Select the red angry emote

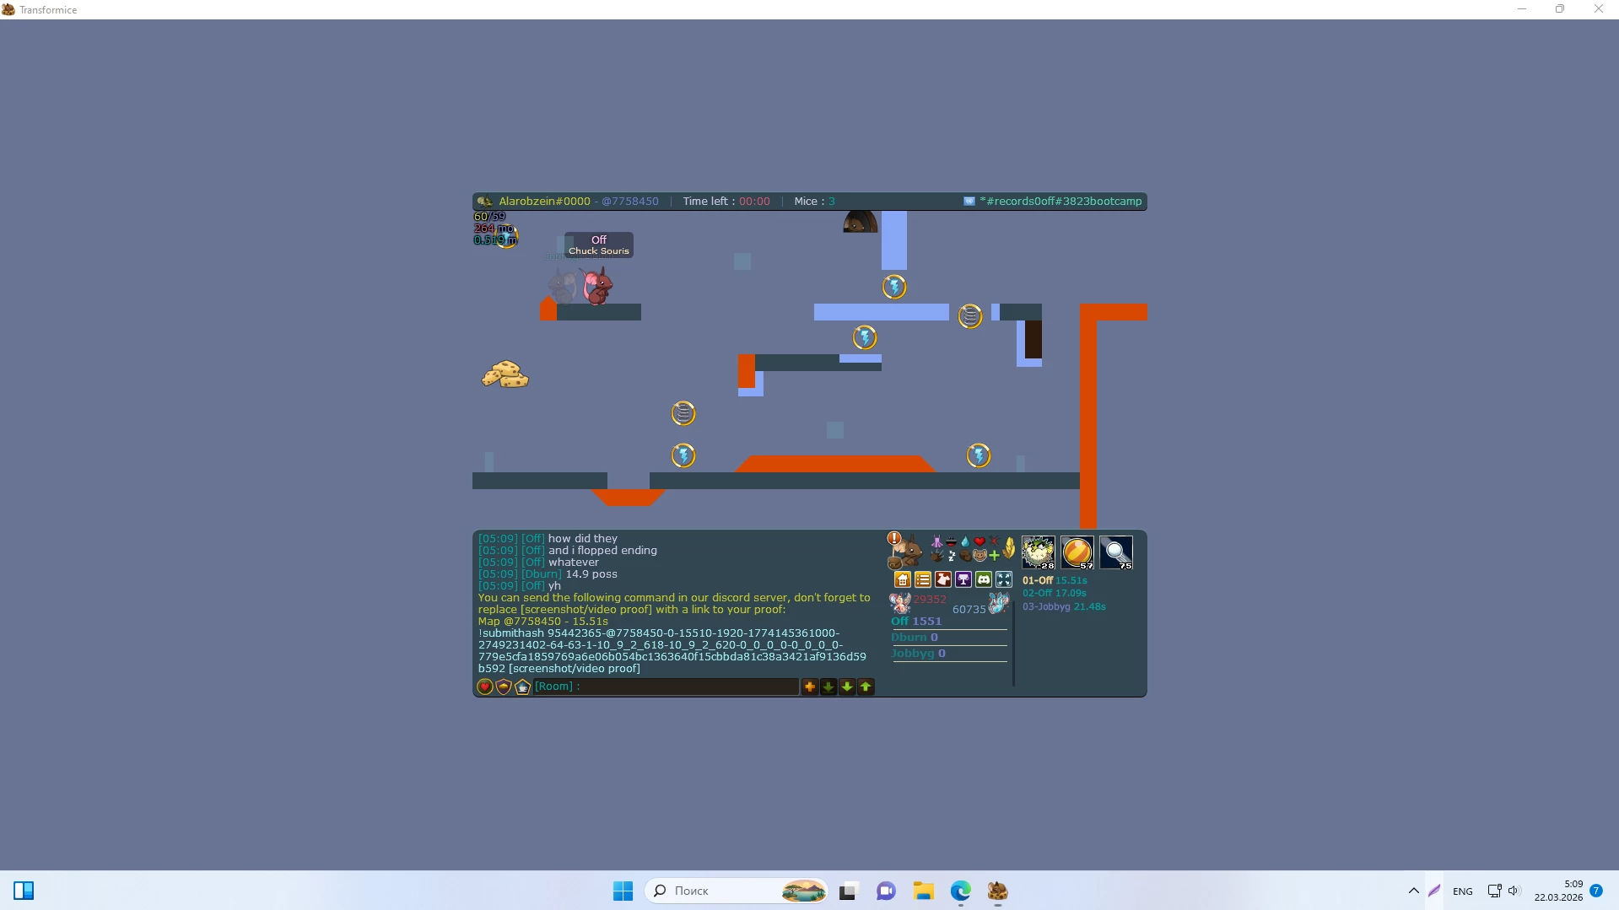coord(994,541)
